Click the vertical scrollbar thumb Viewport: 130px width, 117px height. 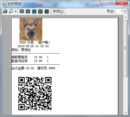pyautogui.click(x=126, y=48)
